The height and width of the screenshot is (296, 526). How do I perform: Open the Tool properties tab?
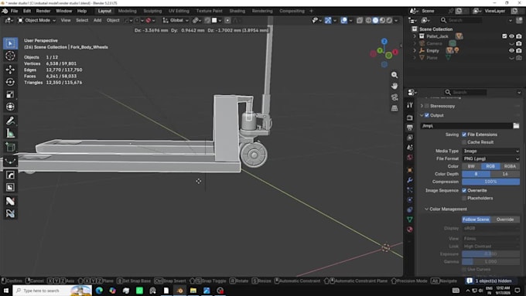[x=410, y=105]
